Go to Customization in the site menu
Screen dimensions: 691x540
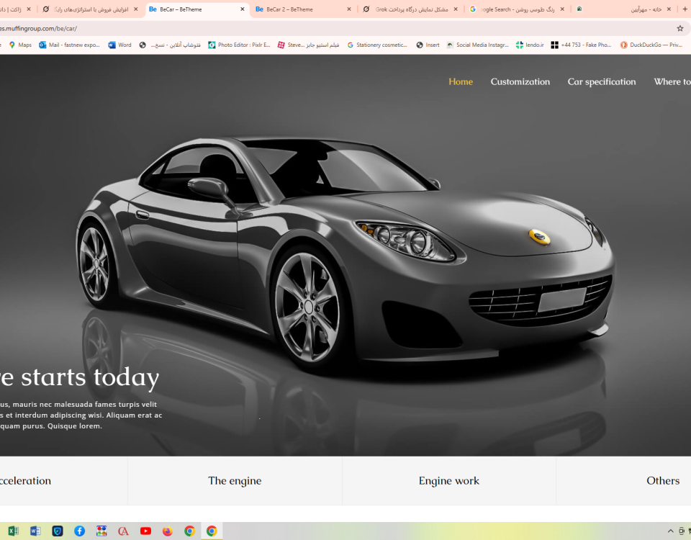point(520,81)
